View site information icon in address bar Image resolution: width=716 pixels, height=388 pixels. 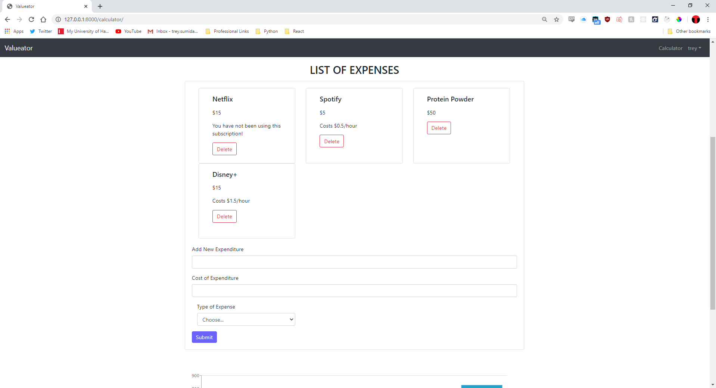[x=58, y=19]
